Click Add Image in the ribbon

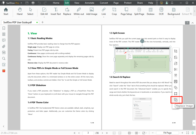point(92,11)
